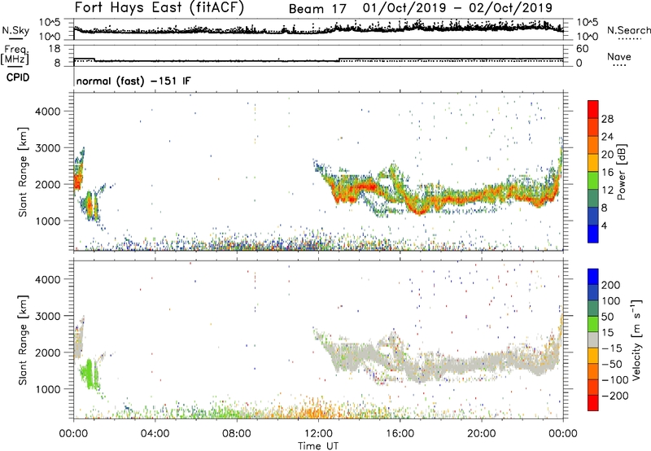Viewport: 651px width, 451px height.
Task: Click the frequency step-up near 13:00 in Freq panel
Action: [339, 60]
